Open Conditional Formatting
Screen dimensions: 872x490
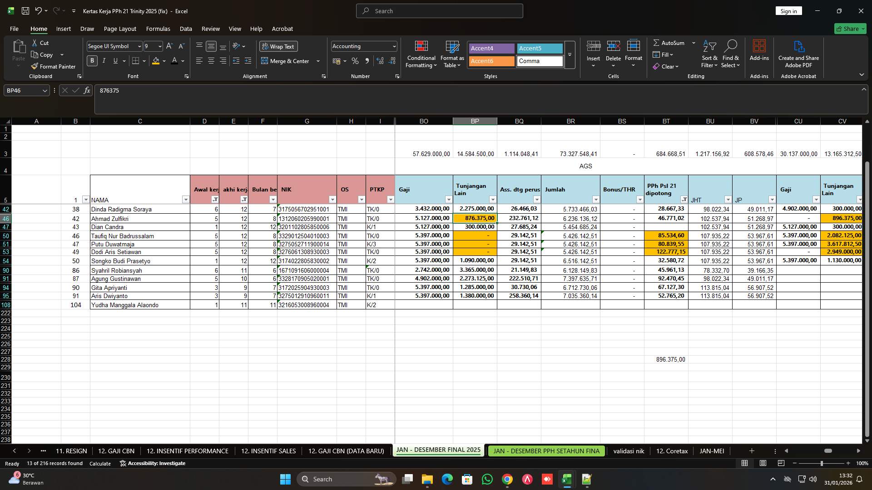coord(421,54)
